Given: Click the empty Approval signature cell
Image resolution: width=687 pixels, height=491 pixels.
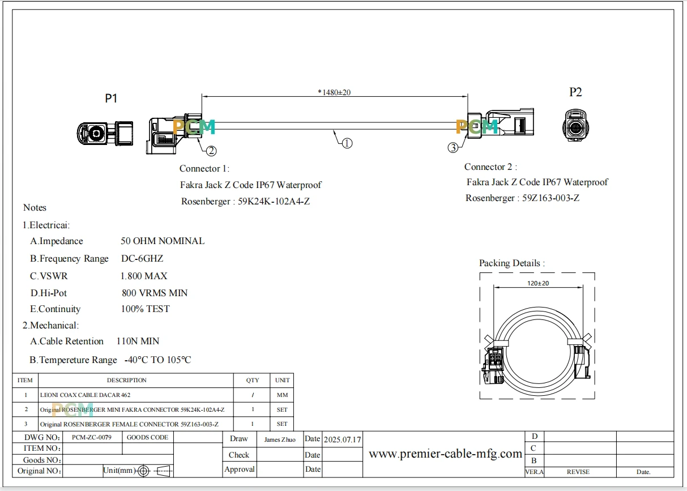Looking at the screenshot, I should [280, 469].
